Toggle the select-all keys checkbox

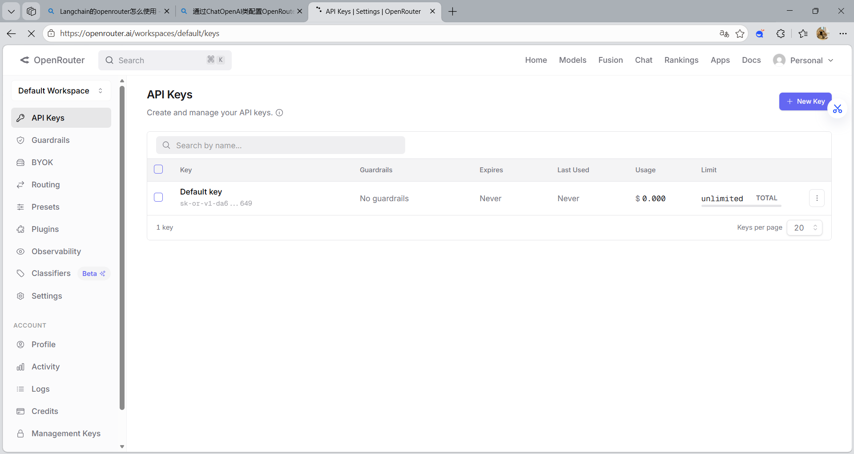tap(158, 169)
